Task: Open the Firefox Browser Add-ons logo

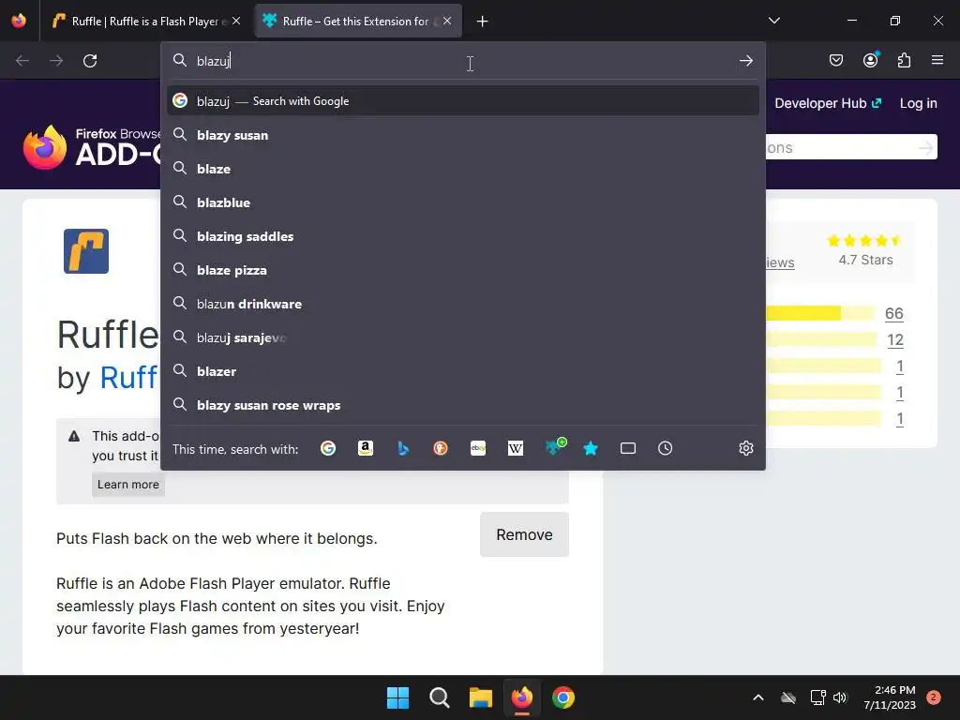Action: (x=92, y=147)
